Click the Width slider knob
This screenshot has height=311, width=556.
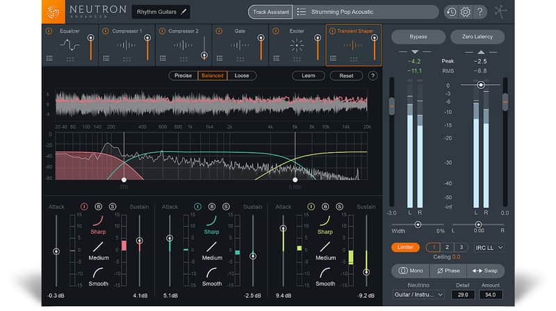pos(418,224)
